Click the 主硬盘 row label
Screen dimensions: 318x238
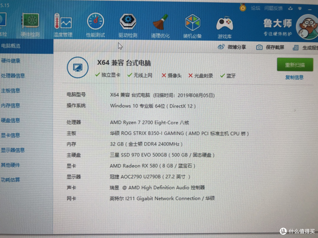coord(74,155)
